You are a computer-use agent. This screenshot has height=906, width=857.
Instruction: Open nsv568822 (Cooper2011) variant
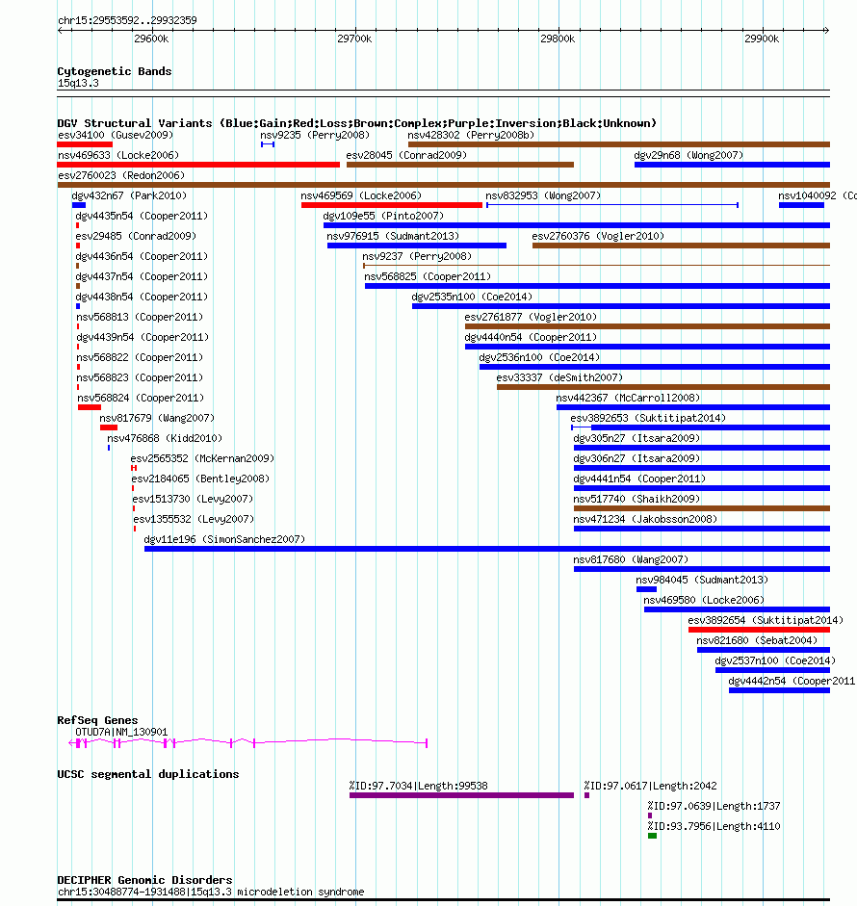click(x=79, y=367)
